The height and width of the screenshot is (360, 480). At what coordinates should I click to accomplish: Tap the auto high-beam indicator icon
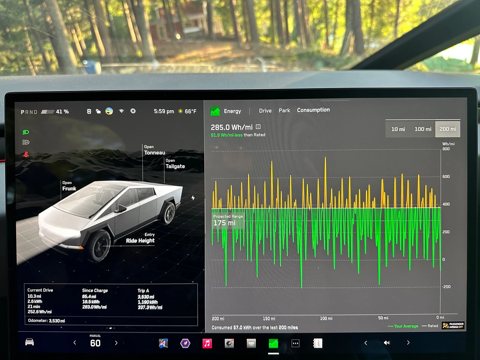[26, 142]
